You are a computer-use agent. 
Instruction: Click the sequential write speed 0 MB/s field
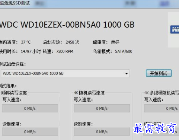click(30, 108)
